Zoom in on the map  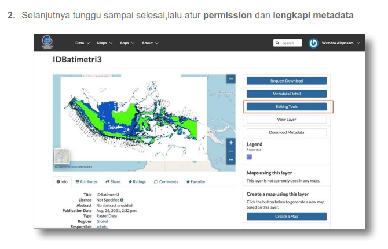(231, 143)
